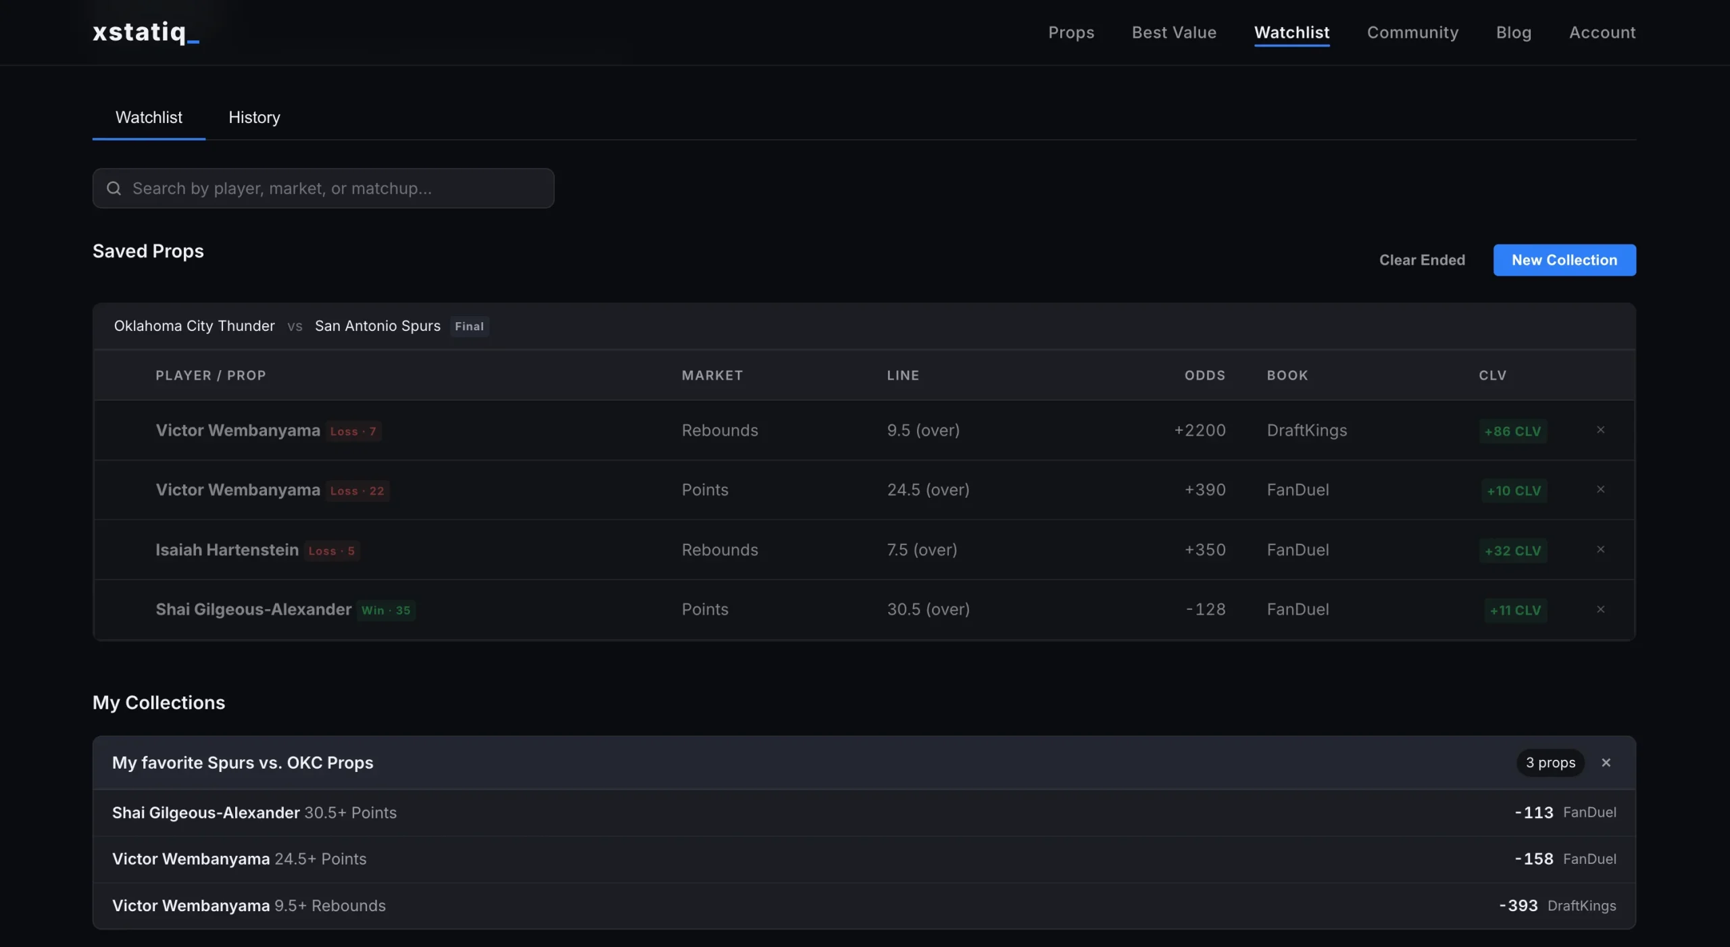Click DraftKings in the Book column
This screenshot has width=1730, height=947.
1307,430
